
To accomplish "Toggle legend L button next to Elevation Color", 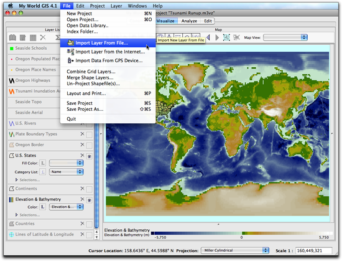I will [x=43, y=207].
